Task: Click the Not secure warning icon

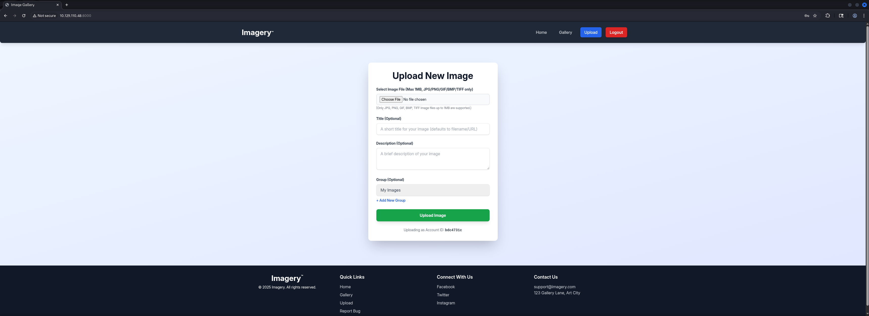Action: 34,15
